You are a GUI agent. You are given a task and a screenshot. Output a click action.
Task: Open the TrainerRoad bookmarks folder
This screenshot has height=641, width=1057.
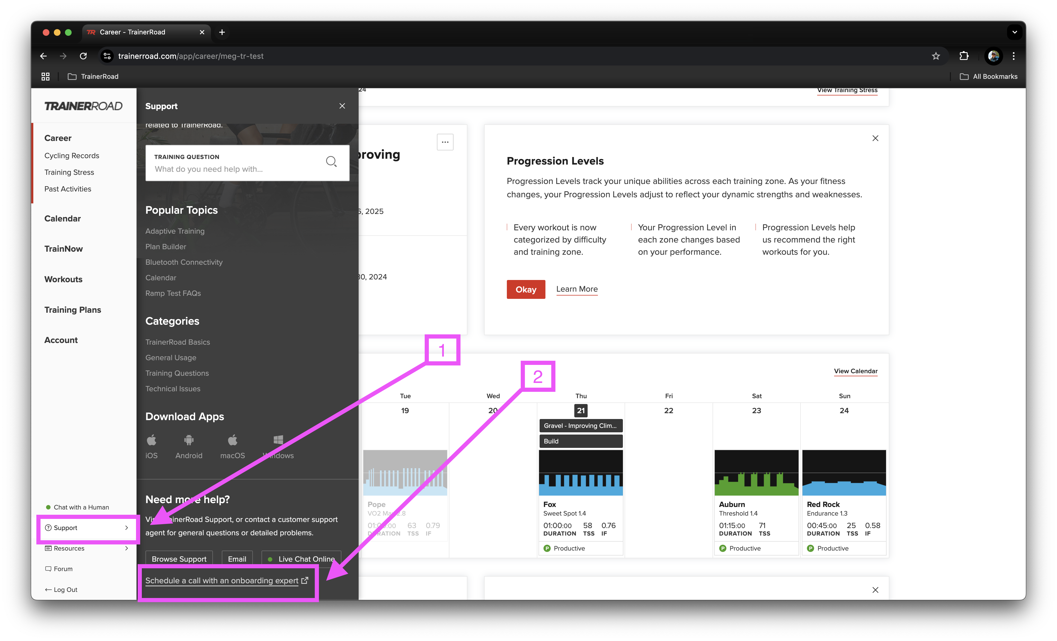click(x=93, y=76)
